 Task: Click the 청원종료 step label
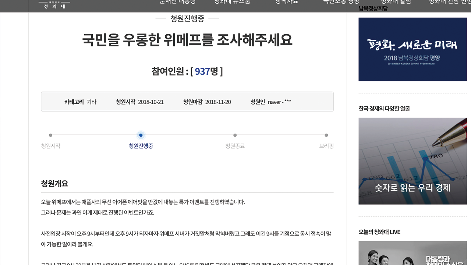click(x=235, y=146)
